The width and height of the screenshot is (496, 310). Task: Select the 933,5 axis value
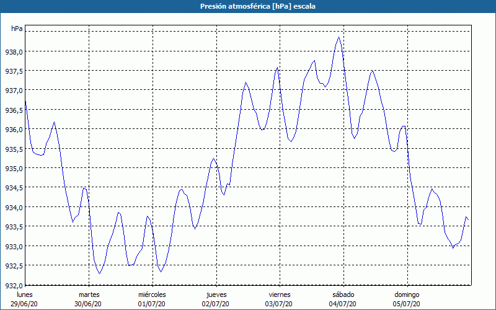pos(14,227)
